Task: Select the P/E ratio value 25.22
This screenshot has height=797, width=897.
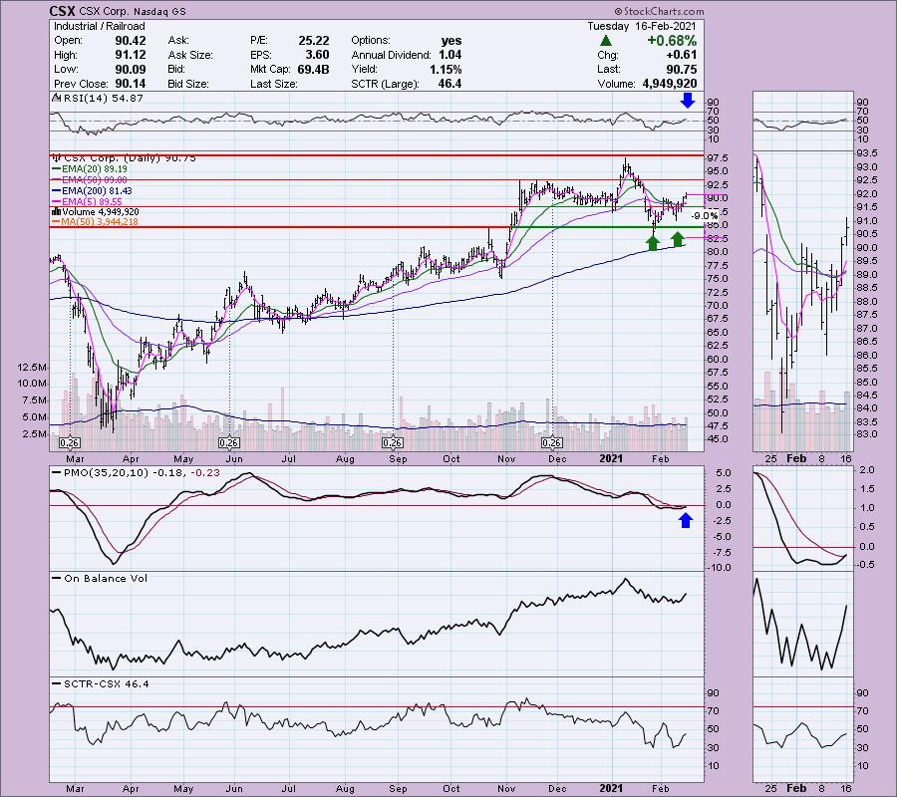Action: [x=314, y=41]
